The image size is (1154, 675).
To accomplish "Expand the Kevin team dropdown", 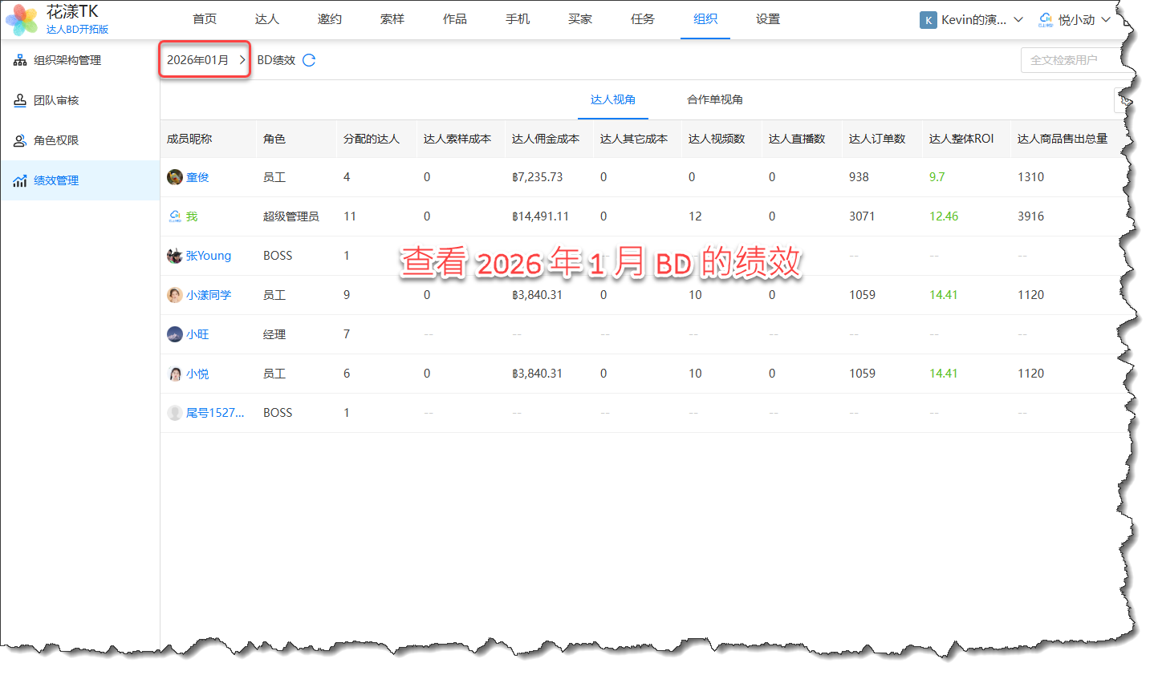I will (x=1018, y=19).
